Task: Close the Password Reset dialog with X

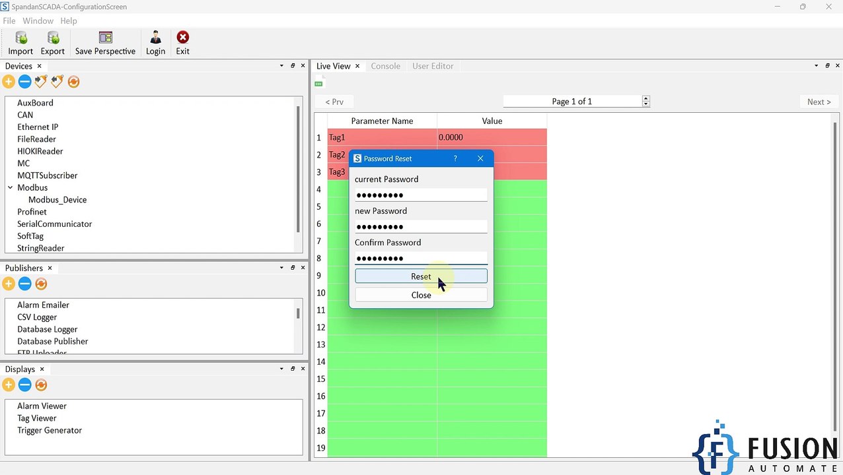Action: (x=480, y=158)
